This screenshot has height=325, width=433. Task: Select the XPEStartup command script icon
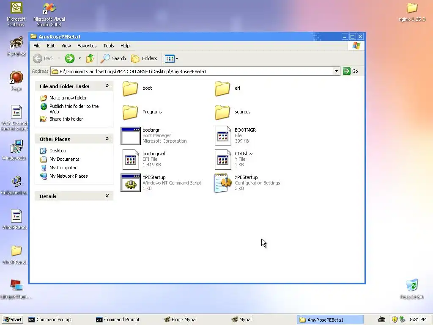(131, 183)
